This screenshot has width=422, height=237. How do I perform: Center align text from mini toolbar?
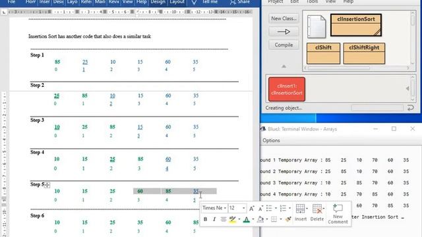(223, 219)
